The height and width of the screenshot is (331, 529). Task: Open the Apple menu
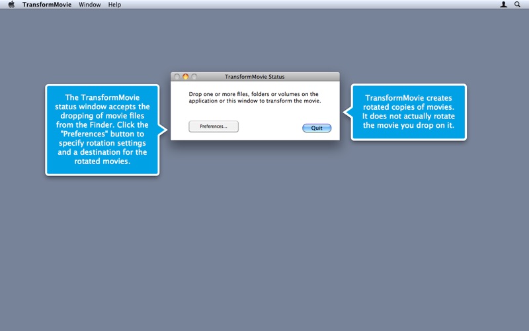(x=11, y=5)
